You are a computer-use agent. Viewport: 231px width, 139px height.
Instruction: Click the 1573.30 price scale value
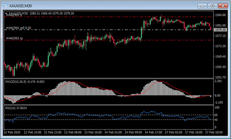click(220, 46)
